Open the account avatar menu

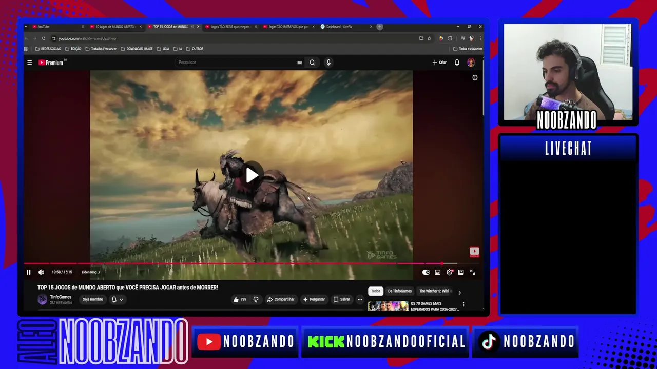tap(471, 63)
